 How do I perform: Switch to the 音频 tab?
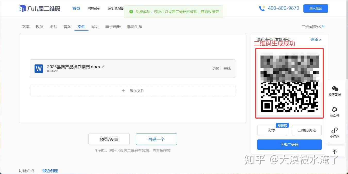click(x=68, y=27)
